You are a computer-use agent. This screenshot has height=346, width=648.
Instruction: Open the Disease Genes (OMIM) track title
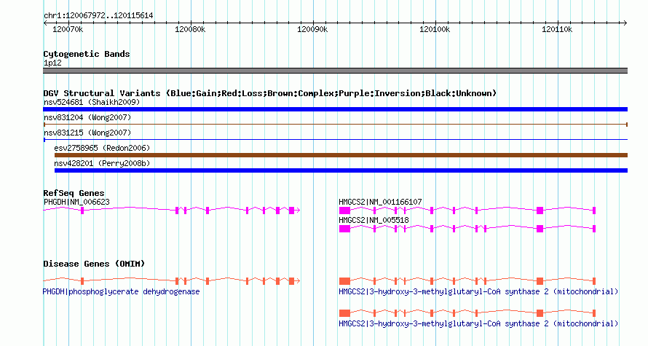94,264
